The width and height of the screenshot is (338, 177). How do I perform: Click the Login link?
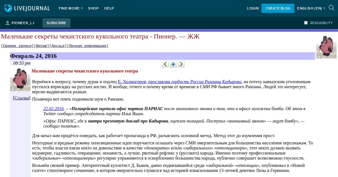pyautogui.click(x=253, y=8)
